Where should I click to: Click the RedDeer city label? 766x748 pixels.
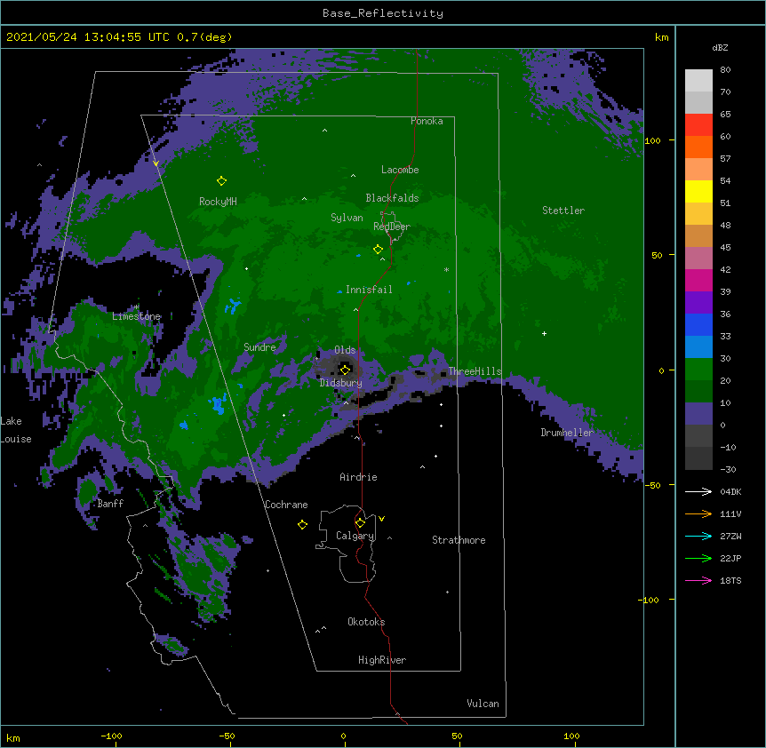coord(392,227)
